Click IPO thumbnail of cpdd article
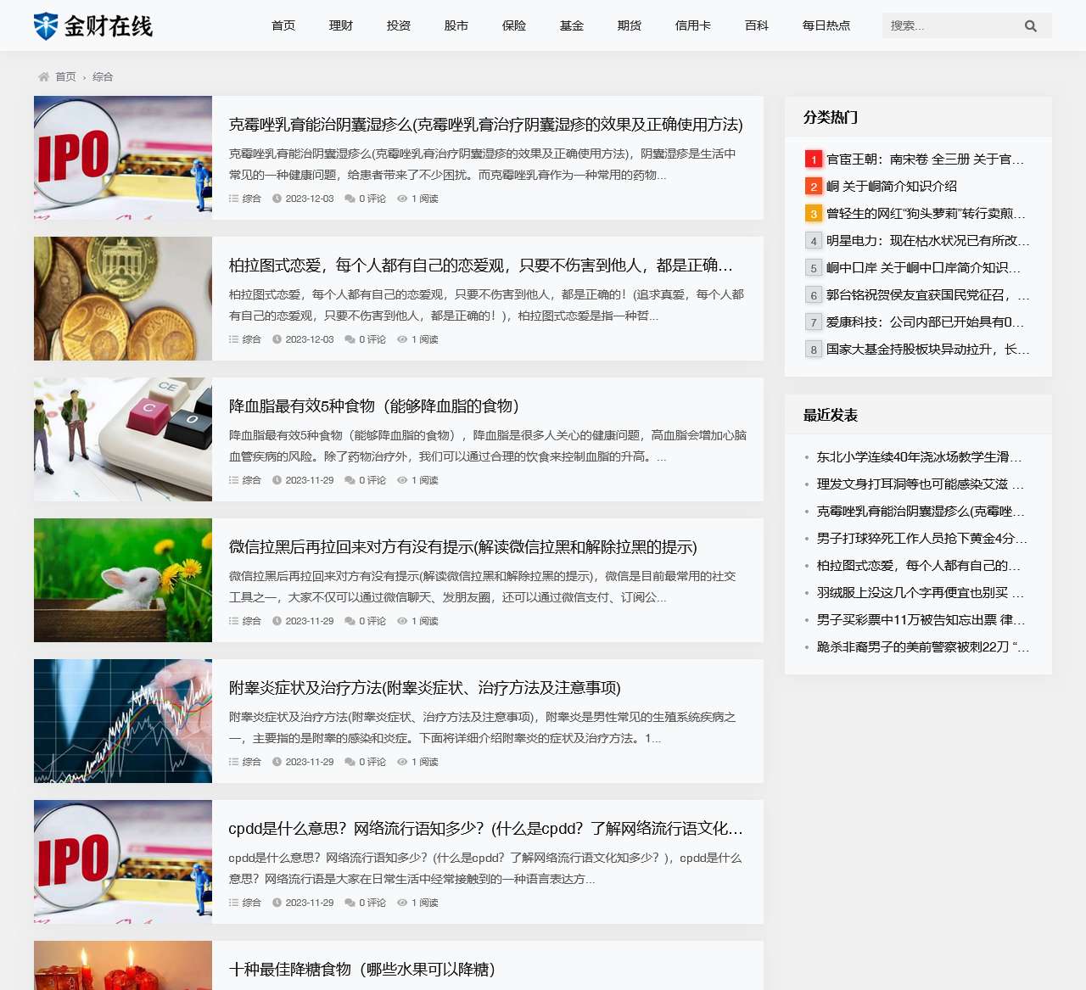Image resolution: width=1086 pixels, height=990 pixels. 123,862
